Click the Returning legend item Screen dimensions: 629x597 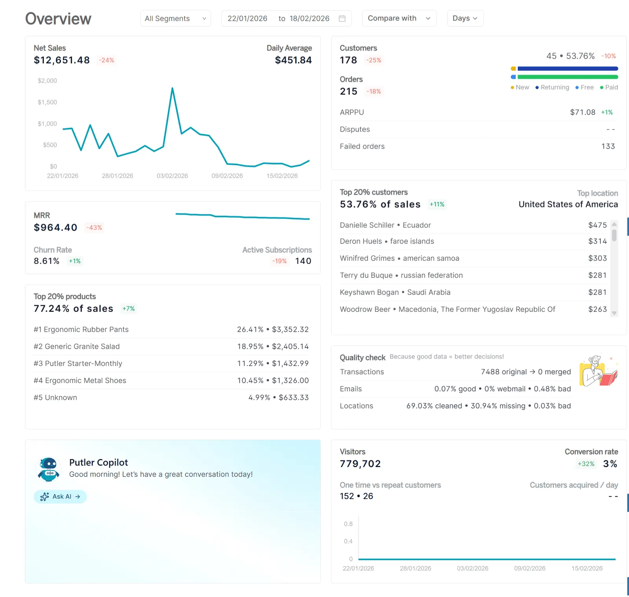coord(552,87)
